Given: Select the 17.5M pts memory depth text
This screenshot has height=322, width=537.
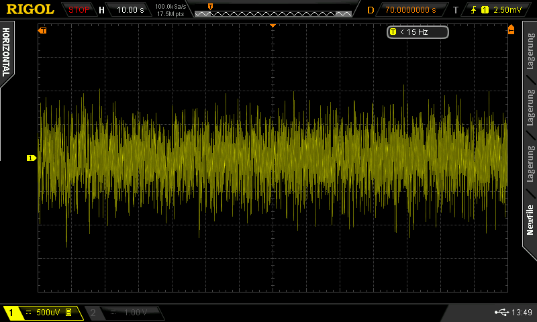Looking at the screenshot, I should 170,14.
